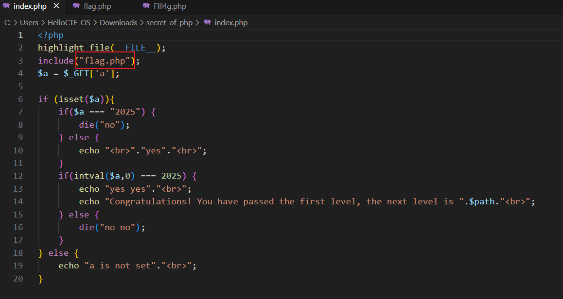
Task: Click the $_GET['a'] expression
Action: [x=89, y=73]
